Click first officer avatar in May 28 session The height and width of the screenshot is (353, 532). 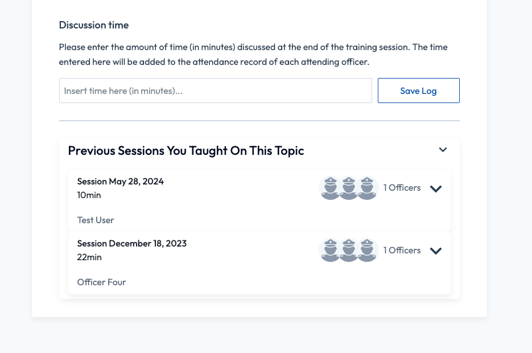[330, 188]
